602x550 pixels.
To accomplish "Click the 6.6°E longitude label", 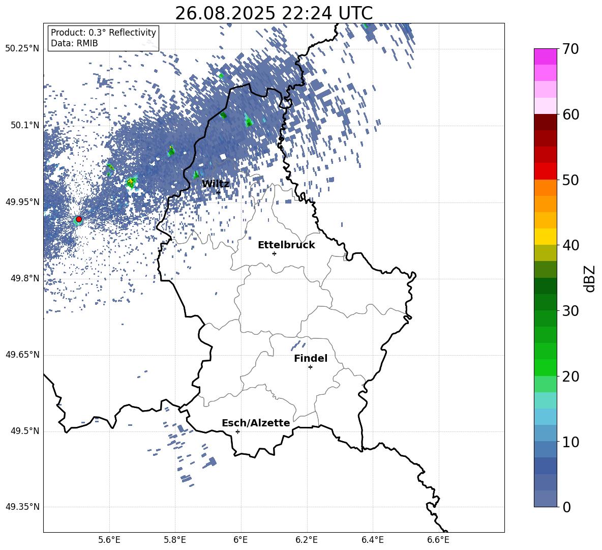I will (x=438, y=540).
